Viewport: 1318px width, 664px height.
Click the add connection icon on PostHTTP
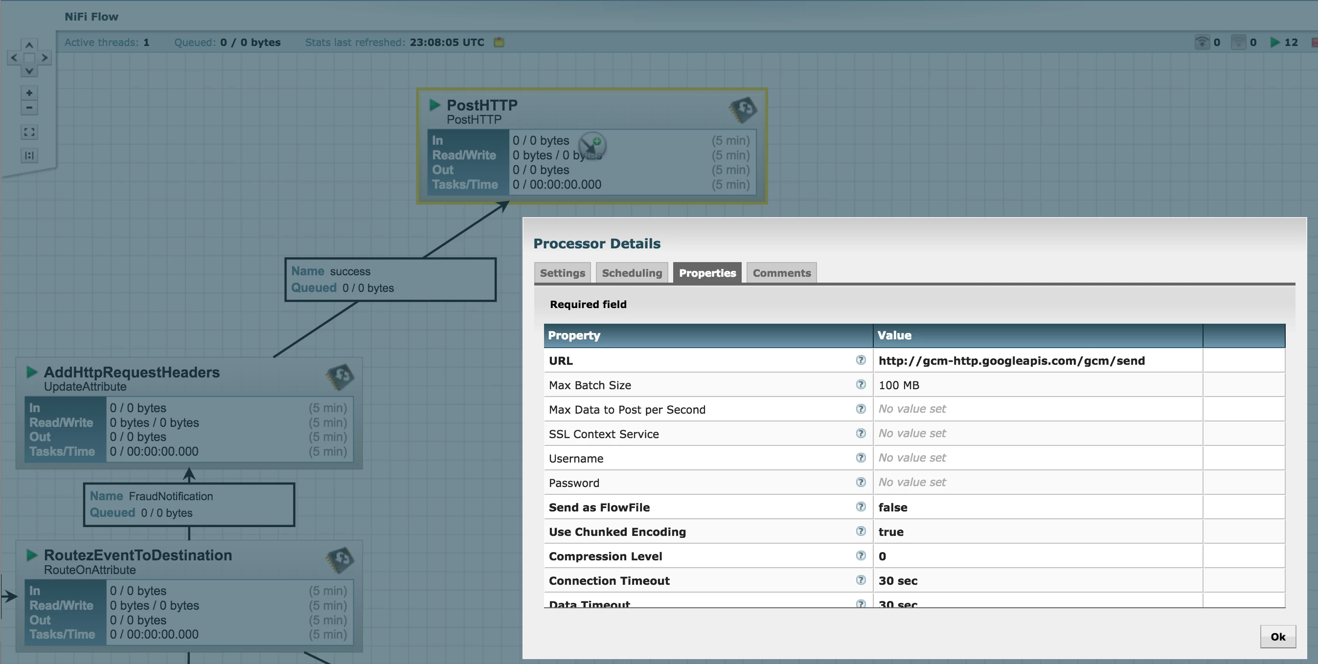592,145
